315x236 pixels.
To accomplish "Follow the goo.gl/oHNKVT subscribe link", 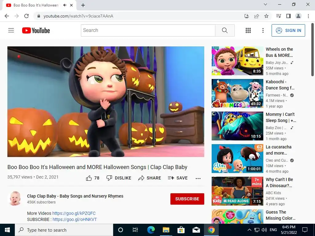I will [x=75, y=219].
